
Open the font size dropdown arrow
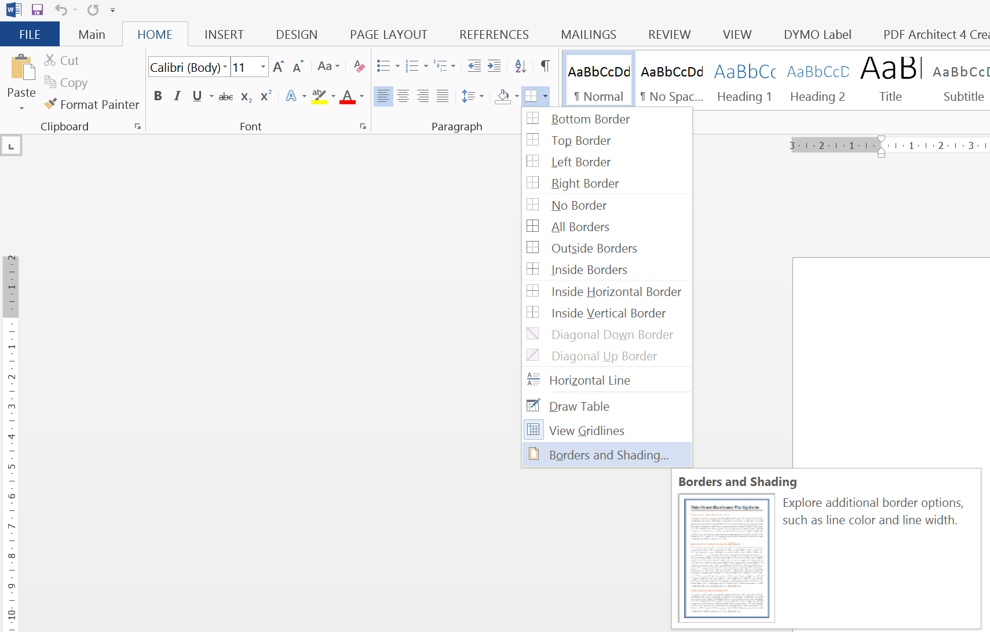[263, 67]
